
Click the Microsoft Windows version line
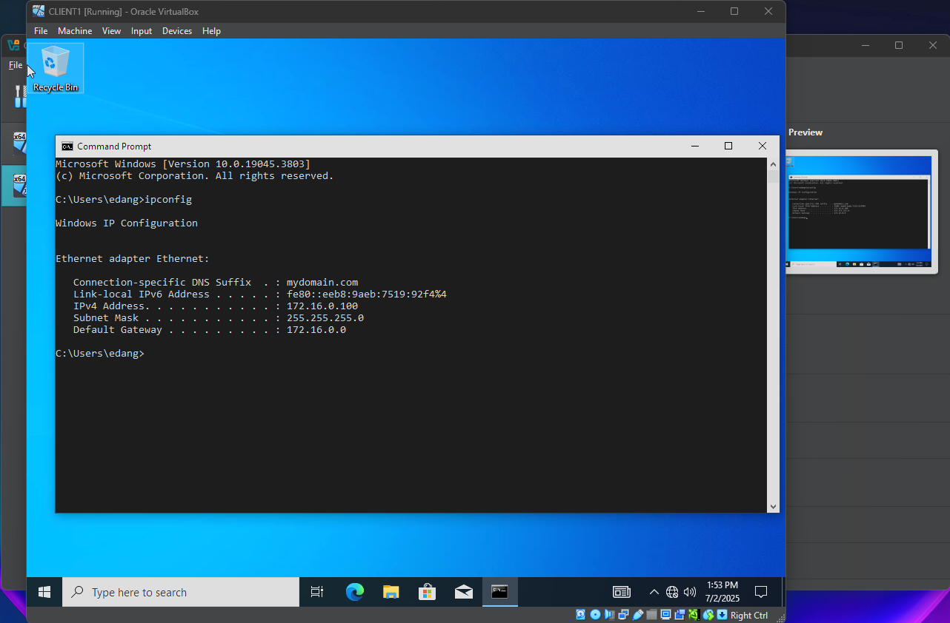pos(183,164)
